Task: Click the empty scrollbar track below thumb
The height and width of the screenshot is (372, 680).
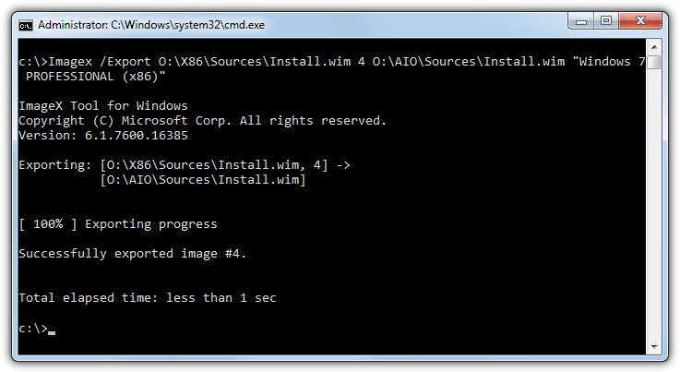Action: [654, 204]
